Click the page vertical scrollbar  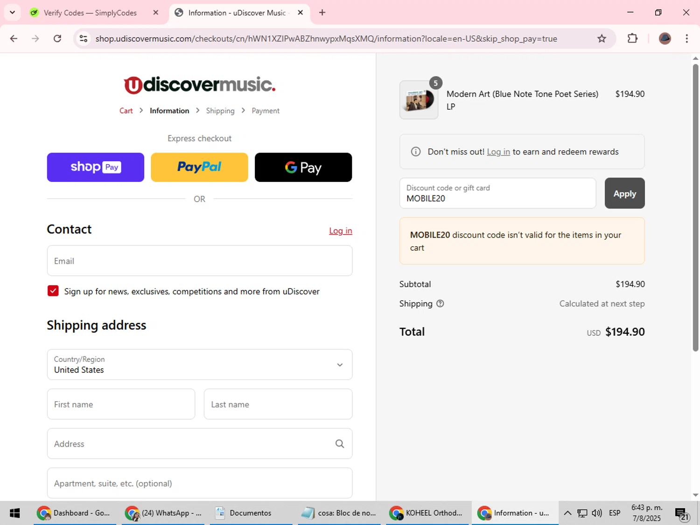click(x=695, y=208)
